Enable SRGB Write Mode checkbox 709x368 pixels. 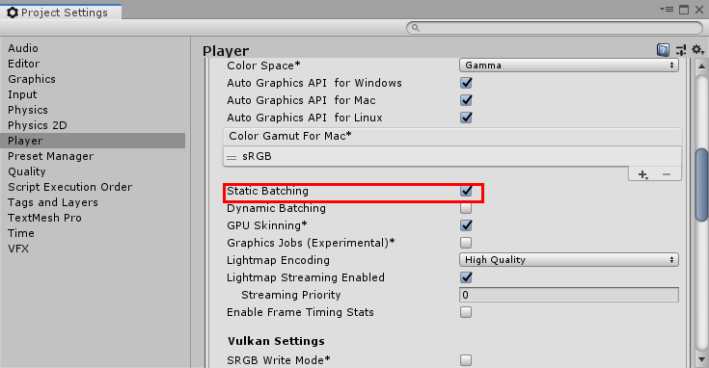466,360
